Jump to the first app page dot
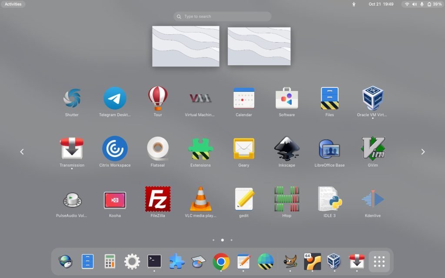This screenshot has height=278, width=445. pos(213,240)
